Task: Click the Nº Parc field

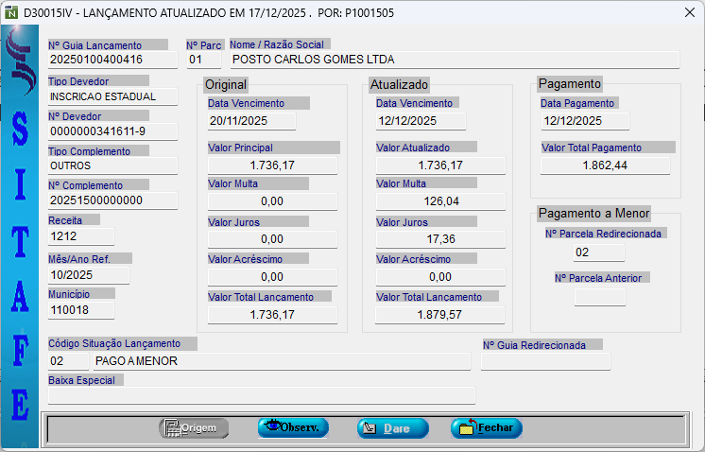Action: (203, 60)
